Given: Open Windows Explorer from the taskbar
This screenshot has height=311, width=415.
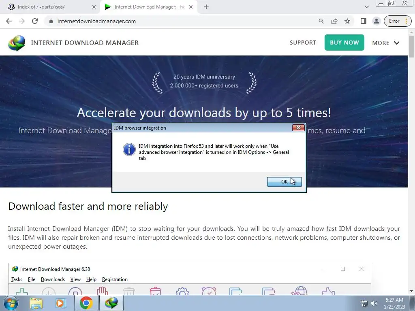Looking at the screenshot, I should pyautogui.click(x=36, y=303).
